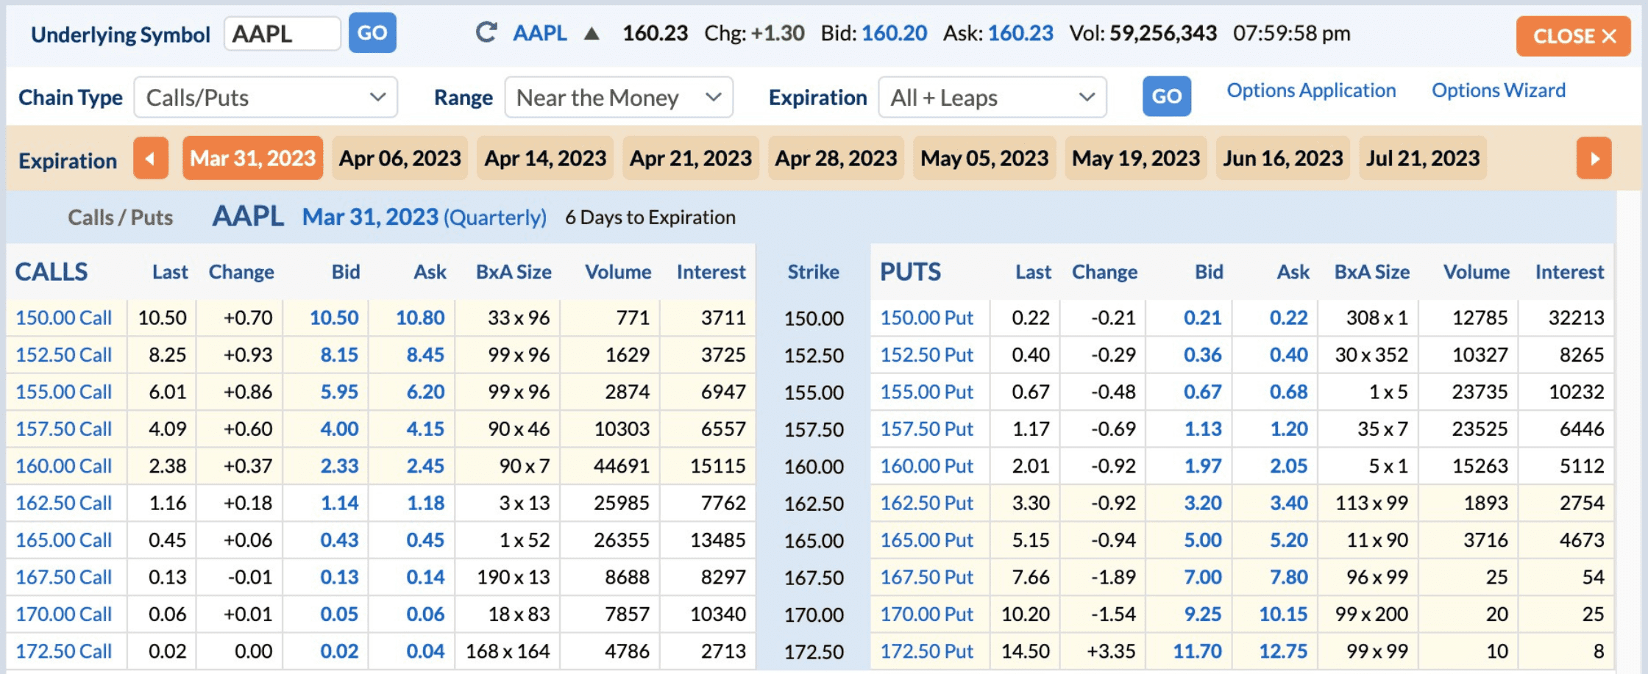Select the May 05, 2023 expiration tab
Screen dimensions: 1648x674
click(984, 158)
